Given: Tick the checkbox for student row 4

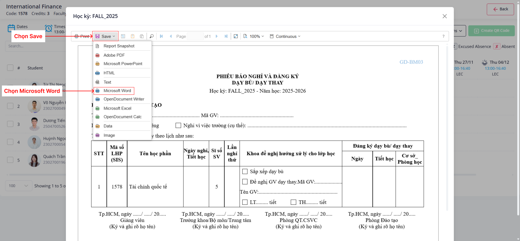Looking at the screenshot, I should click(10, 142).
